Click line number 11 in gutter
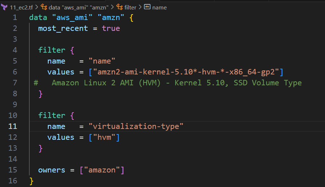The width and height of the screenshot is (325, 187). (x=13, y=126)
